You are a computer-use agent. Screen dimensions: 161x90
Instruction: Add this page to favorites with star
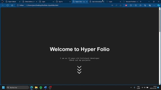120,5
